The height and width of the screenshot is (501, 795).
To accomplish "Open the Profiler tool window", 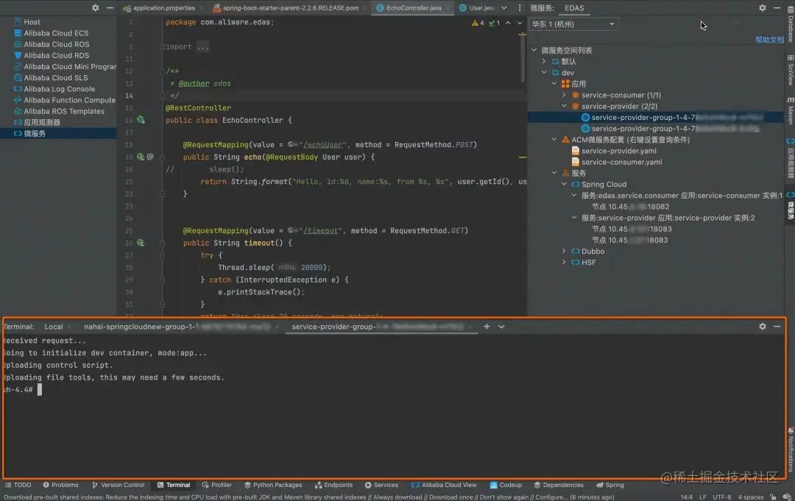I will (216, 485).
